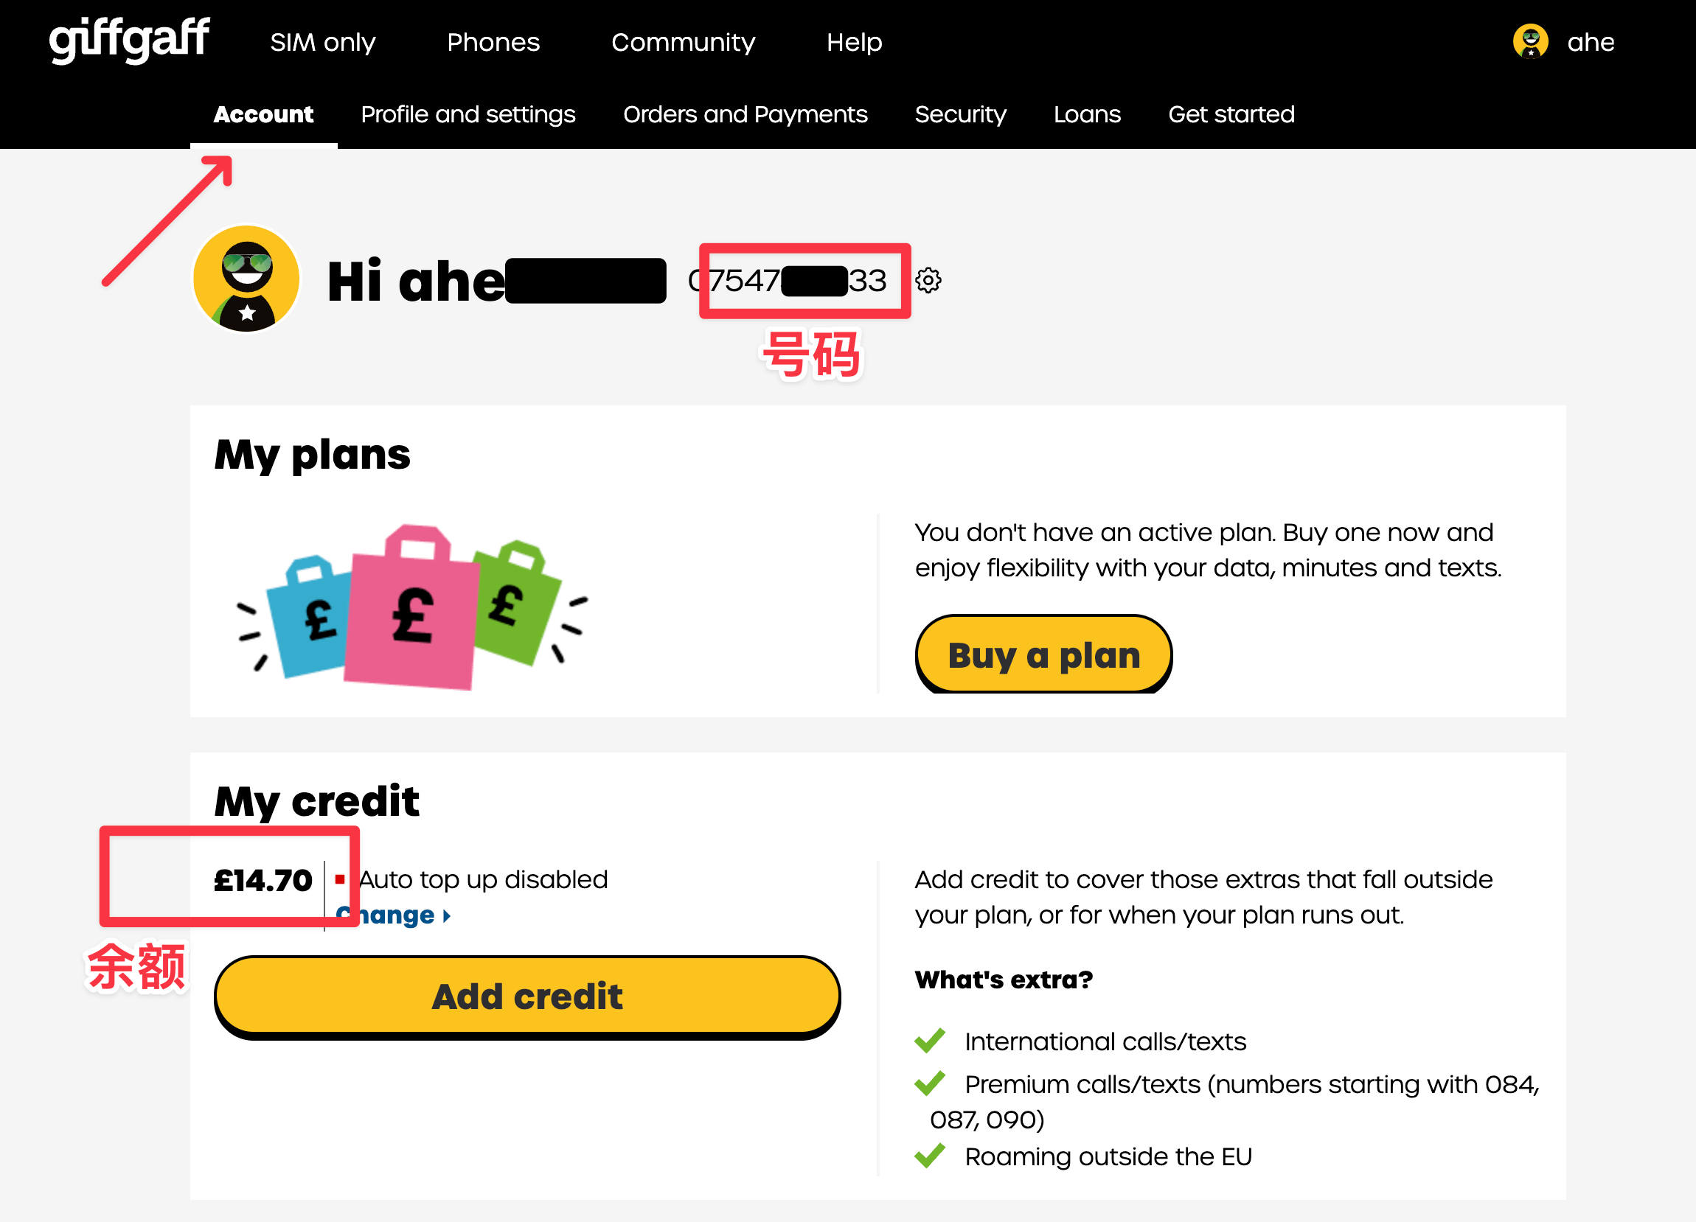Open the Security tab
The height and width of the screenshot is (1222, 1696).
960,114
